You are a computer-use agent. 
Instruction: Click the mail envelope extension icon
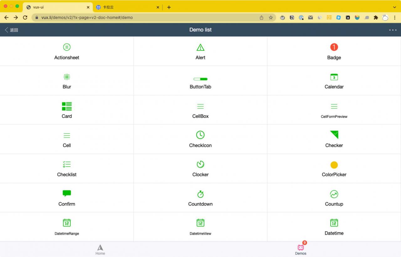point(310,18)
